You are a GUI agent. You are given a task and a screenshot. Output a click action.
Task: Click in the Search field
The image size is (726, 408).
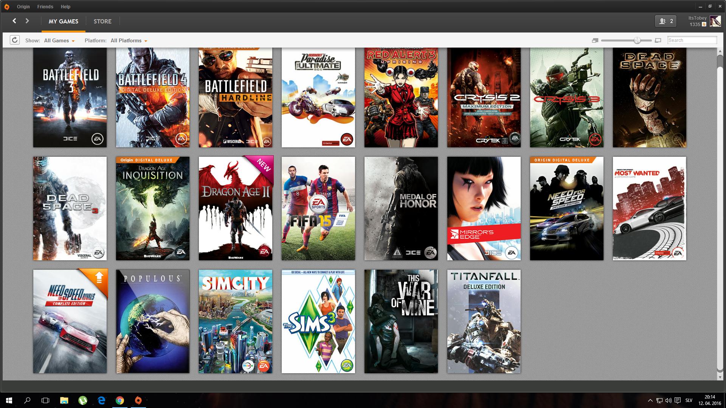(x=692, y=40)
